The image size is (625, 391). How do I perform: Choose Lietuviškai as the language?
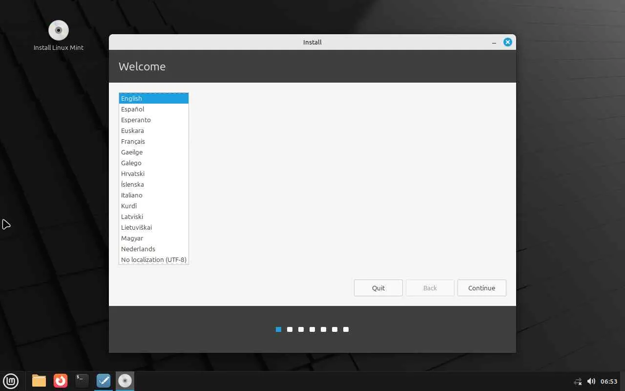tap(154, 227)
